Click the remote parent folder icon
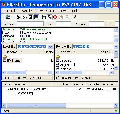120x114 pixels. pos(58,57)
